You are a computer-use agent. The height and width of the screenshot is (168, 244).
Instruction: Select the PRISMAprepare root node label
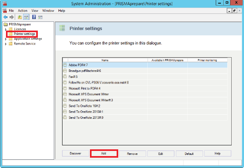tap(20, 24)
